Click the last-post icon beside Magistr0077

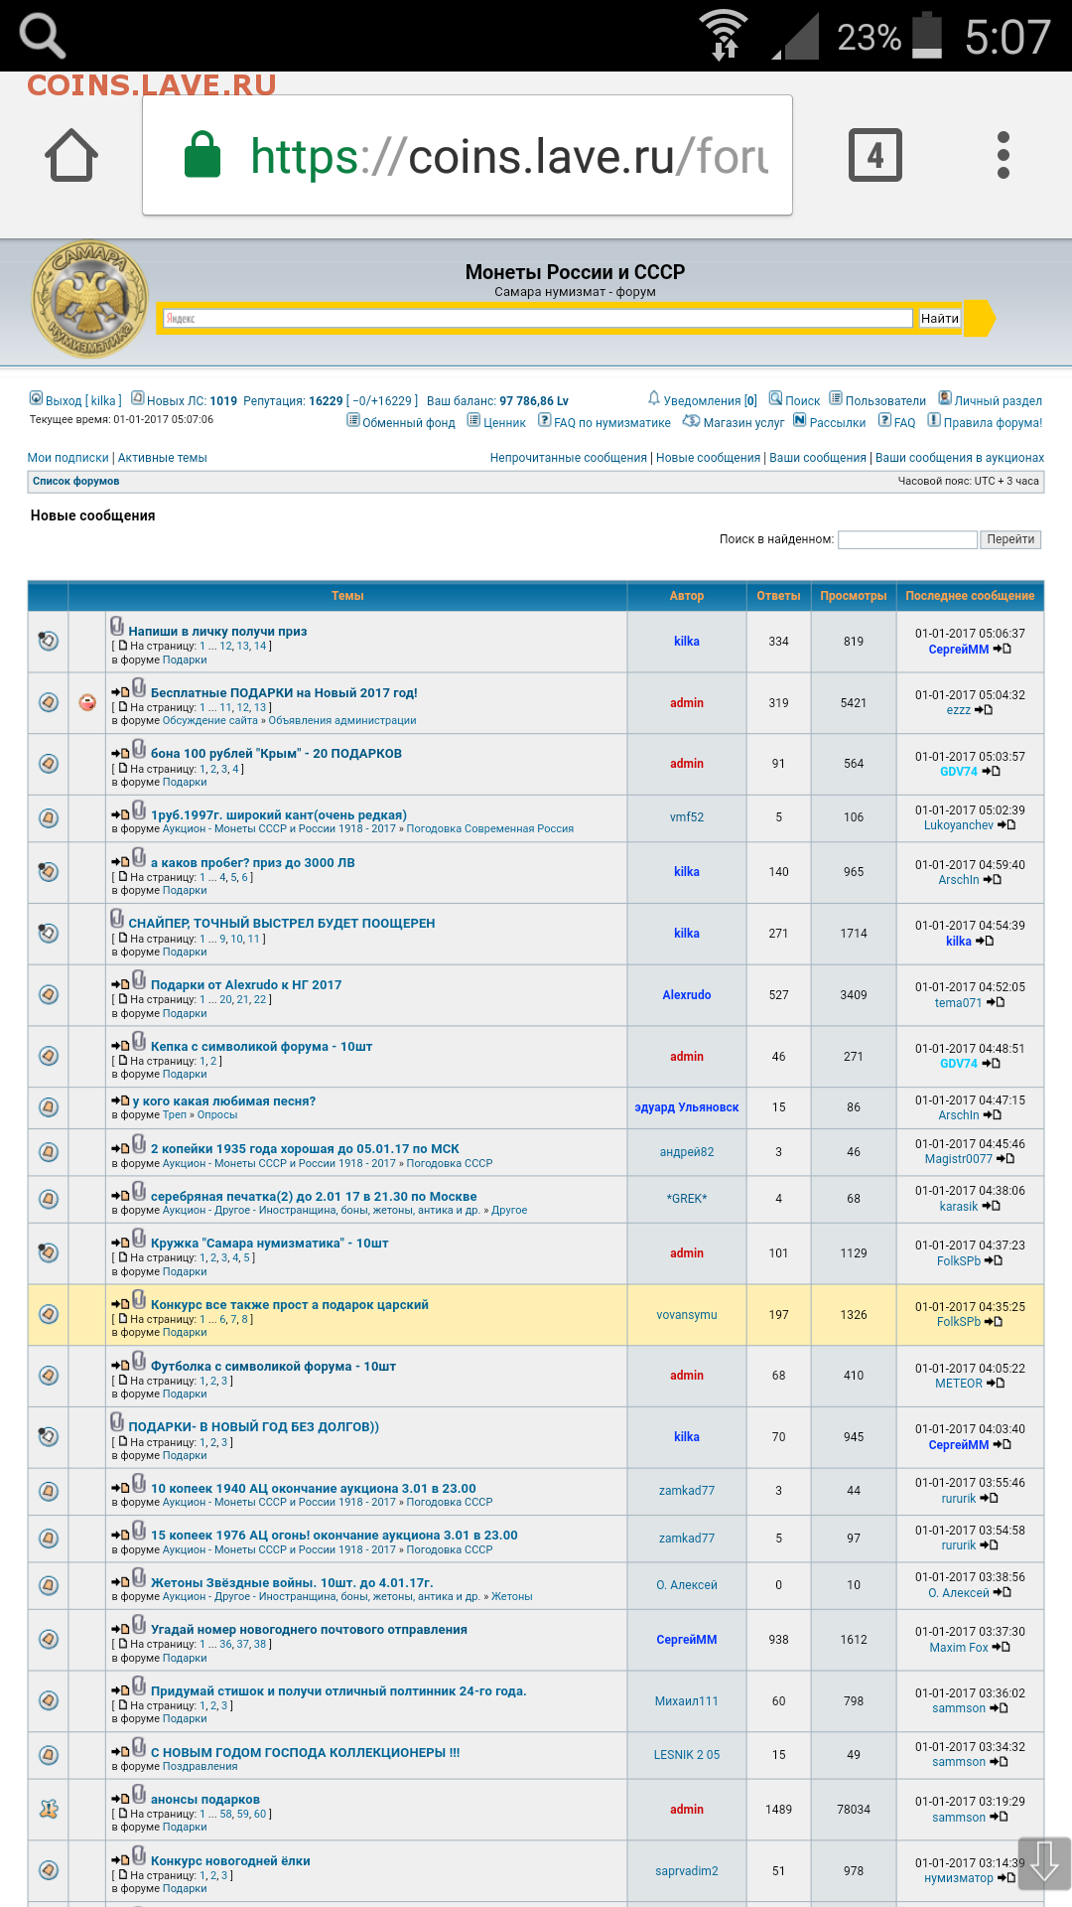1005,1159
